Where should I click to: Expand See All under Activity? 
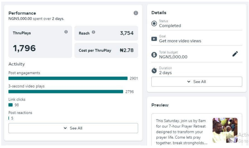point(73,128)
